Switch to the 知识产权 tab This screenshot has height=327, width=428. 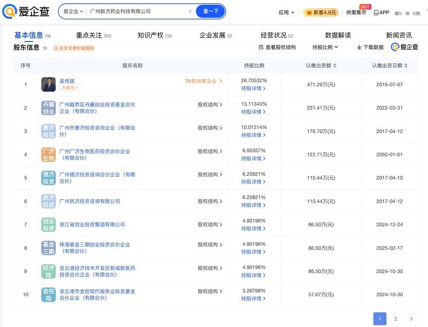point(154,35)
